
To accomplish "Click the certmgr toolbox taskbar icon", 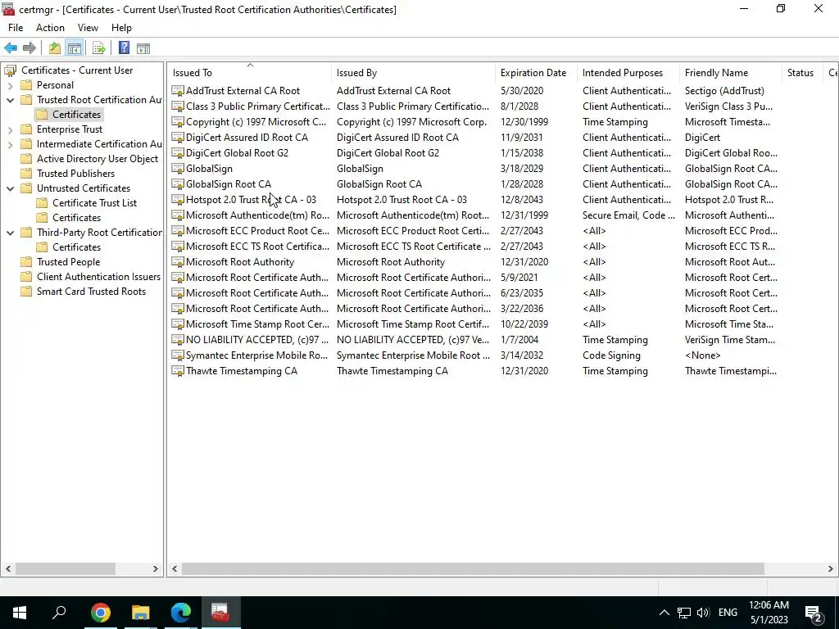I will [x=220, y=613].
